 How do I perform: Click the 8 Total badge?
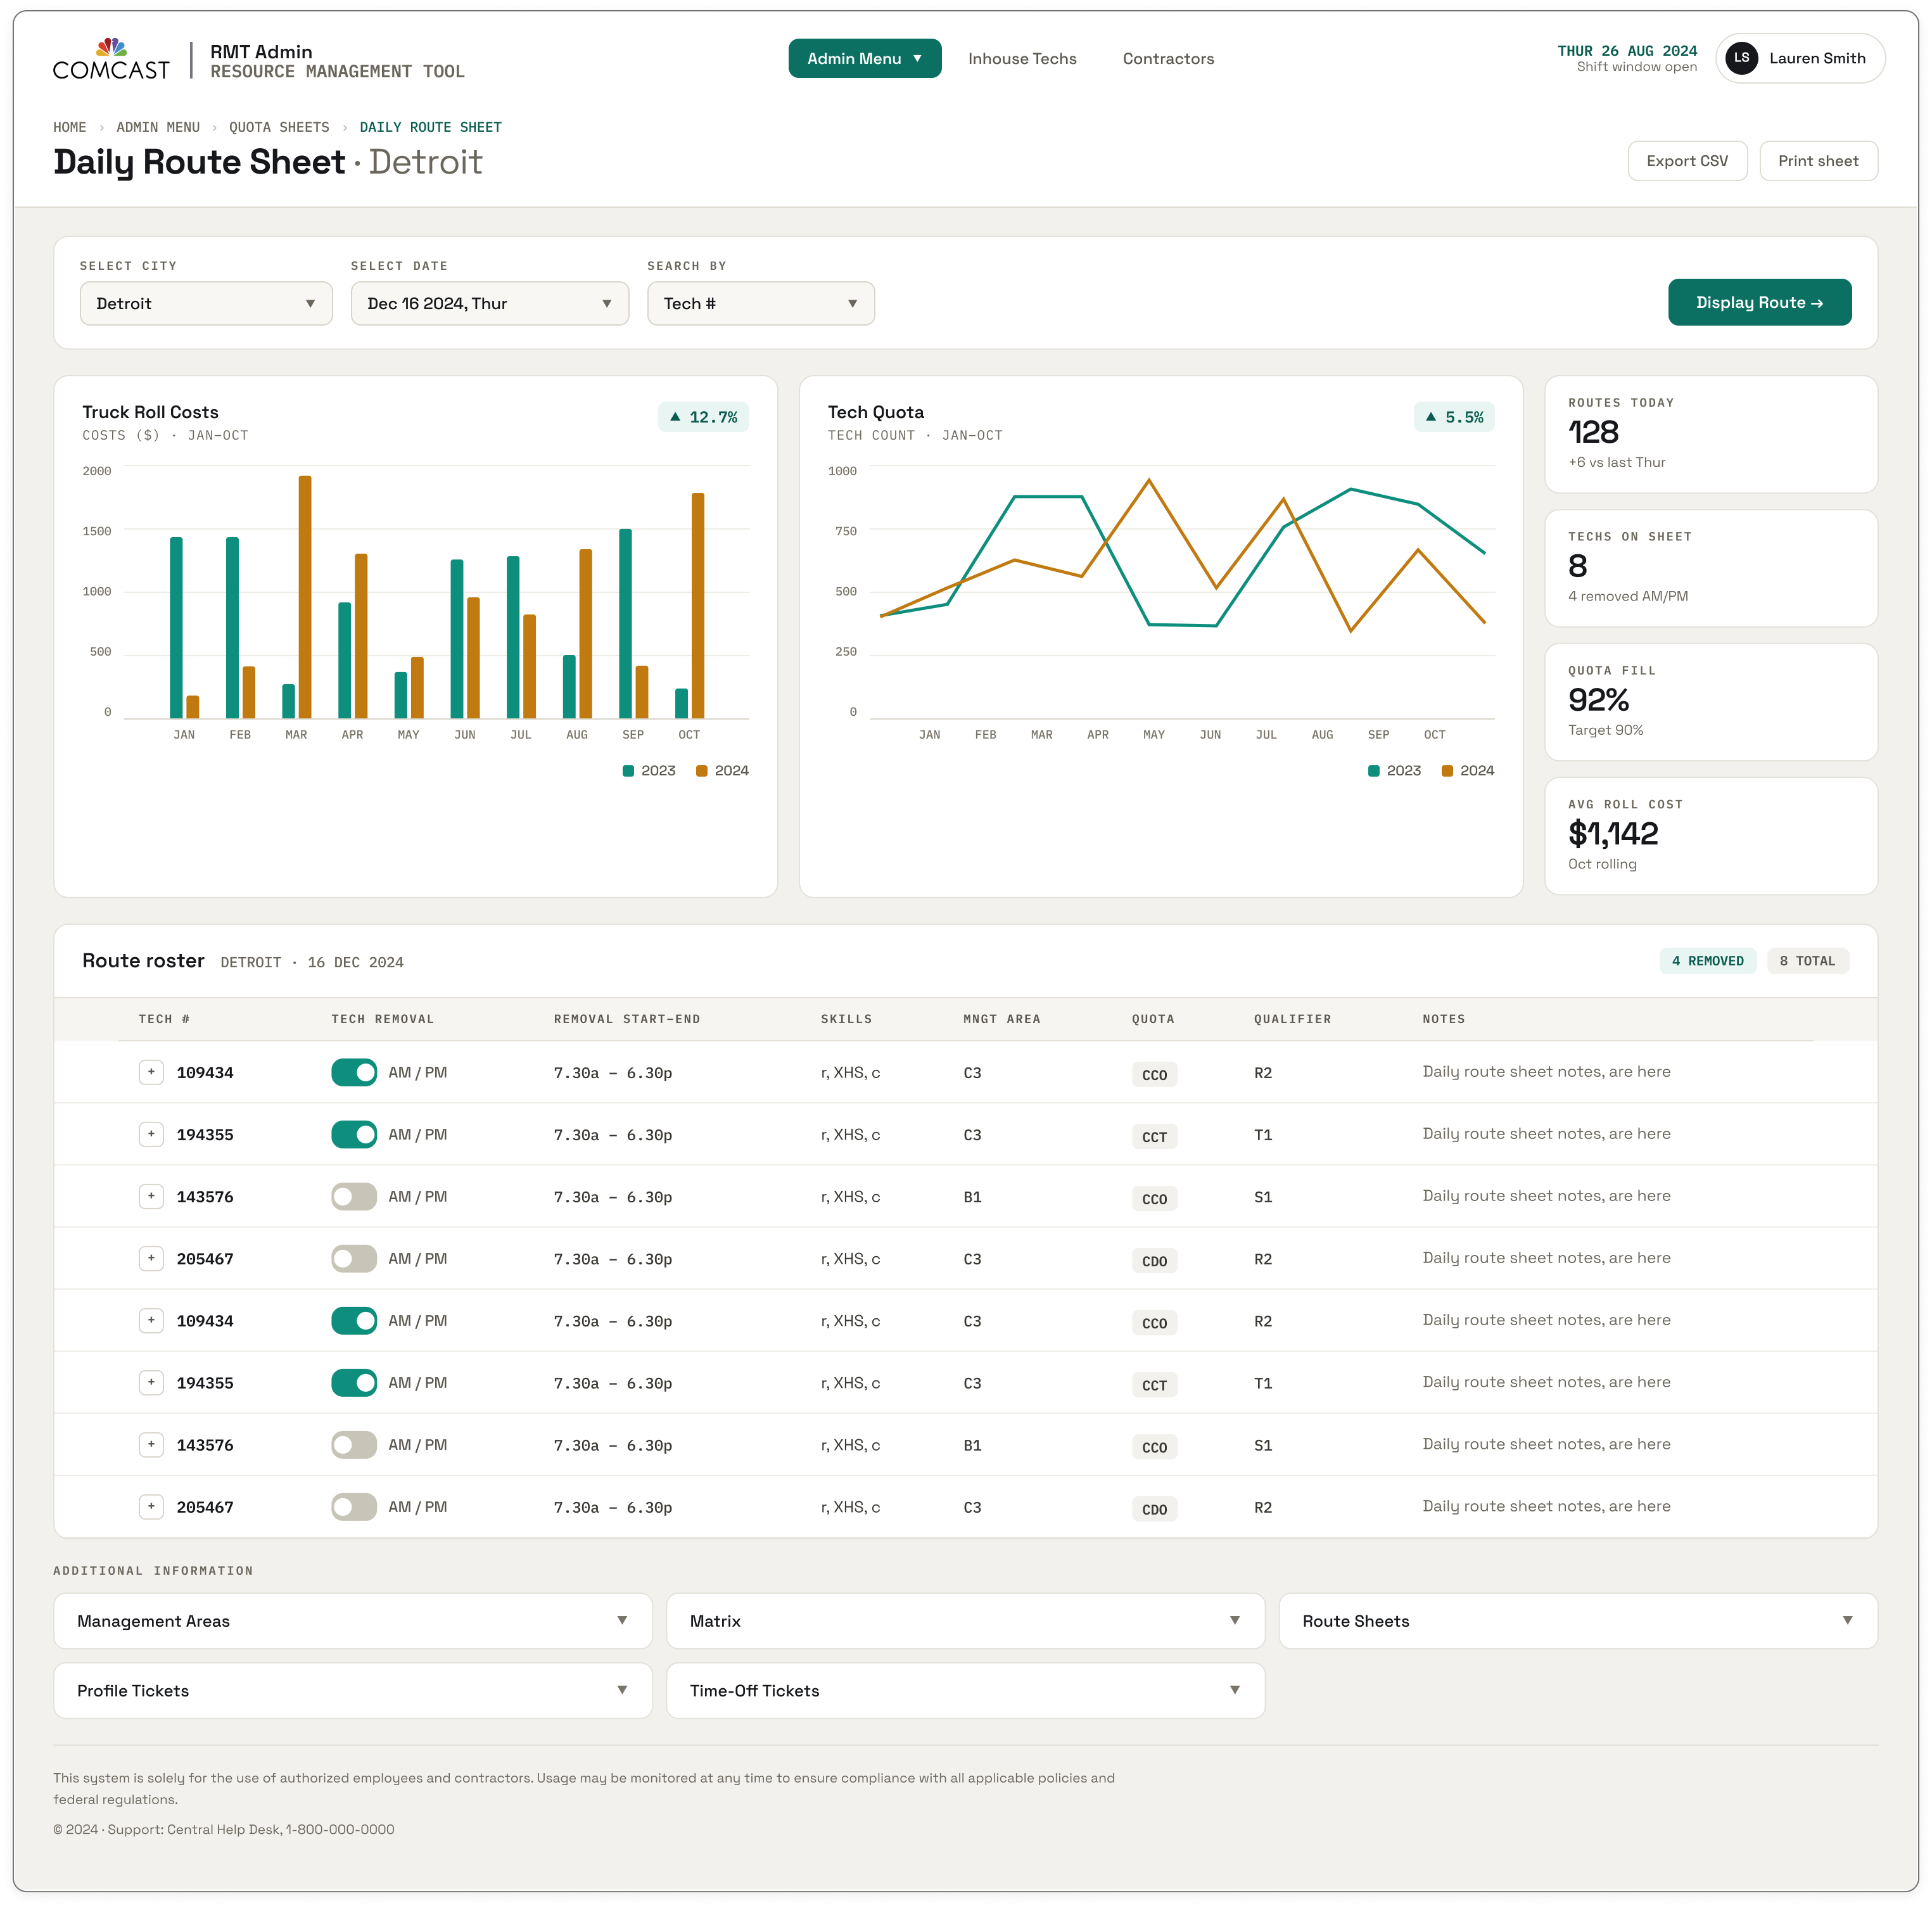click(x=1807, y=960)
